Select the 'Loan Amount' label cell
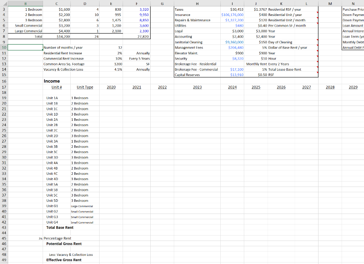The height and width of the screenshot is (264, 364). pos(353,26)
